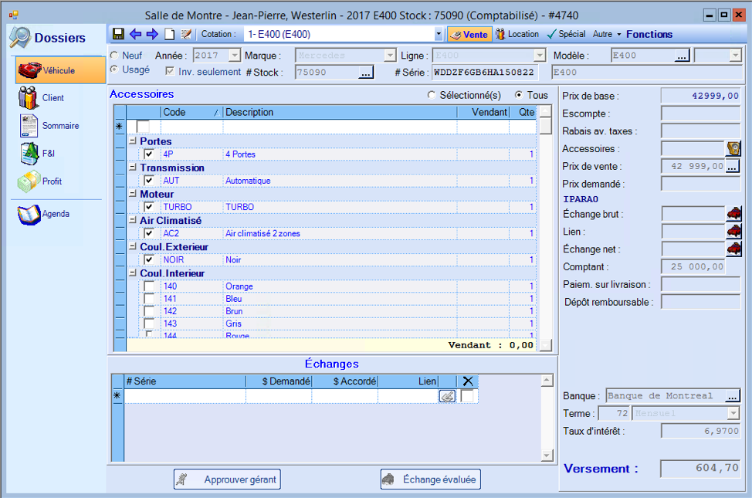Go to previous record with left arrow
The image size is (752, 498).
tap(135, 34)
